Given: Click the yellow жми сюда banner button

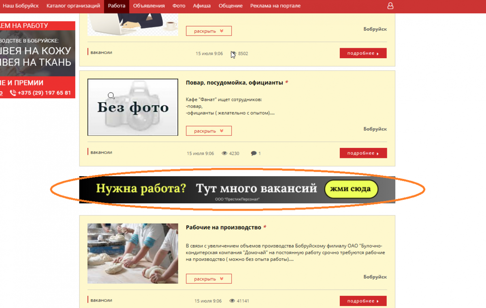Looking at the screenshot, I should 351,189.
